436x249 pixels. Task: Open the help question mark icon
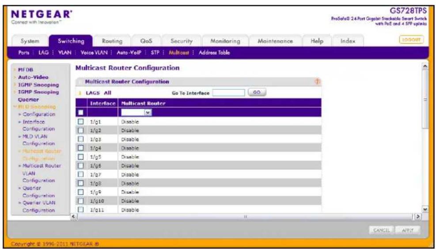click(317, 82)
